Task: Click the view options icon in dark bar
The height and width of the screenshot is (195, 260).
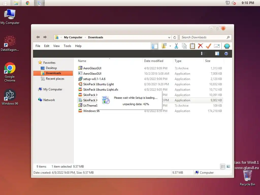Action: [x=203, y=54]
